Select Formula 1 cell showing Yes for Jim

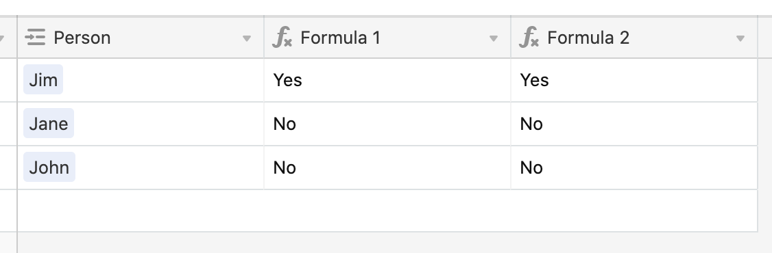pos(387,80)
